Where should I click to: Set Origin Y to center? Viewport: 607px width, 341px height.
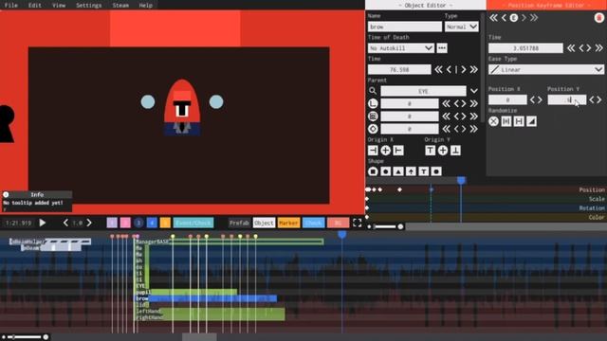[x=443, y=151]
